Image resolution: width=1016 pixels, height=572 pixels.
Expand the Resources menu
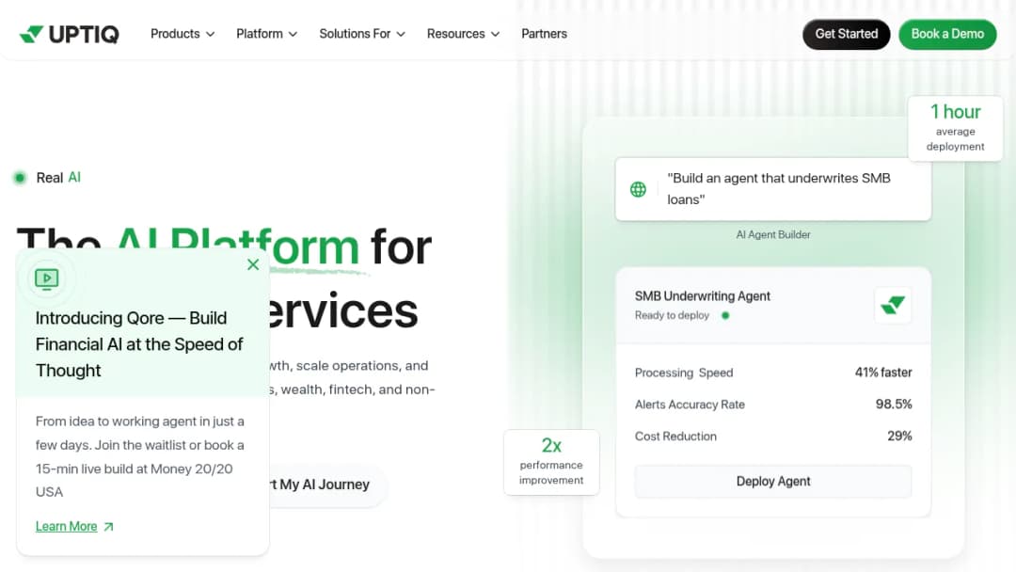(x=463, y=34)
